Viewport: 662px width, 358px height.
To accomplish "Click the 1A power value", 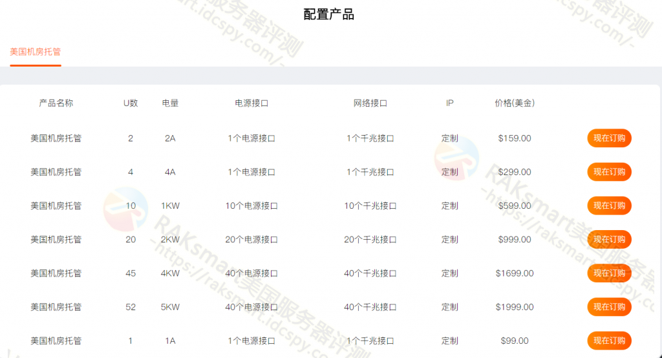I will coord(170,341).
